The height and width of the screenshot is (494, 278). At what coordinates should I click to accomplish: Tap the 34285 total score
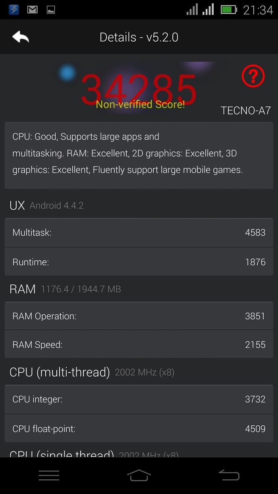coord(139,89)
